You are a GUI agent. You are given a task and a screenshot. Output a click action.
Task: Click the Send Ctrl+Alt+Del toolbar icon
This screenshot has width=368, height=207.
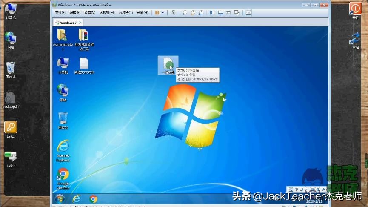tap(173, 13)
